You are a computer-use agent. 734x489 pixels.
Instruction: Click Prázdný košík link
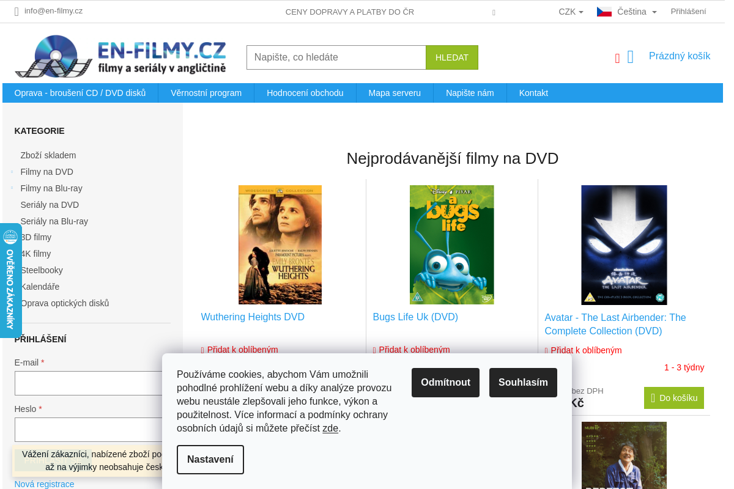pos(680,56)
